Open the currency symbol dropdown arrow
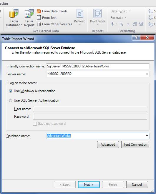 [117, 24]
